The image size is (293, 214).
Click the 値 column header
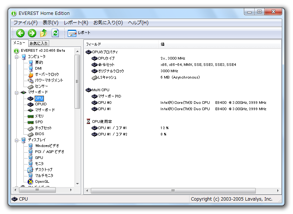220,44
